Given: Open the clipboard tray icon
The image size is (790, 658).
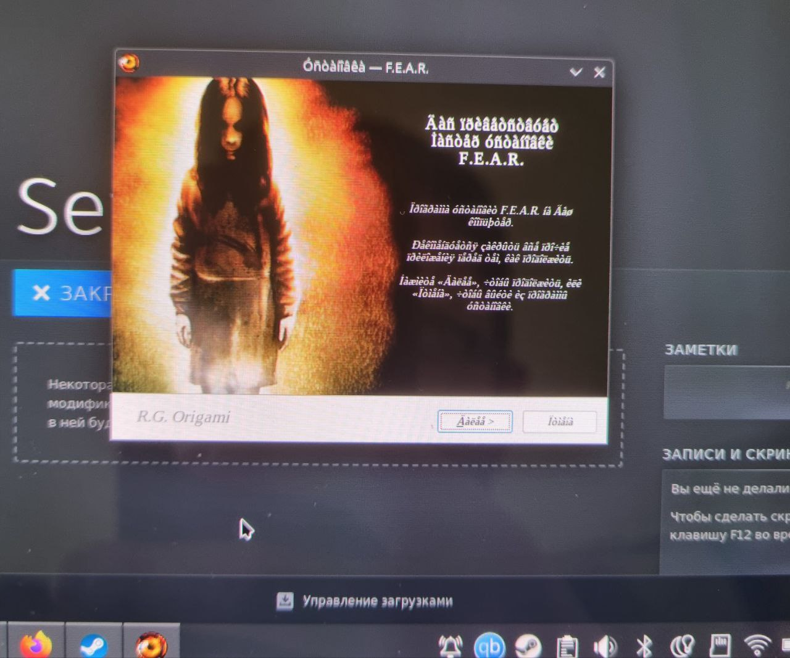Looking at the screenshot, I should (x=567, y=647).
